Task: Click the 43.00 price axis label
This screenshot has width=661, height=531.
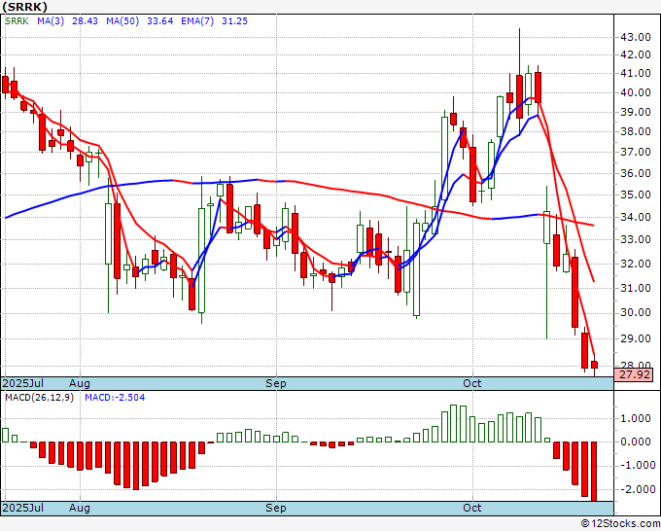Action: point(636,37)
